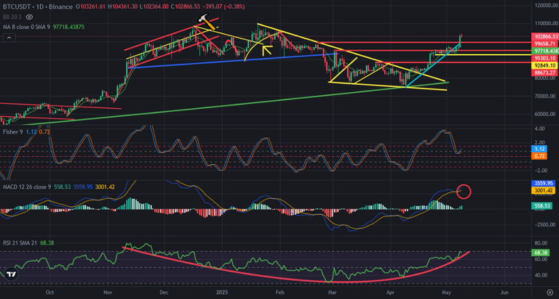
Task: Click the yellow 92849.10 price label
Action: (545, 65)
